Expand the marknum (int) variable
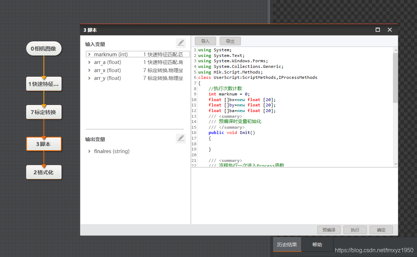This screenshot has height=257, width=417. click(x=89, y=54)
